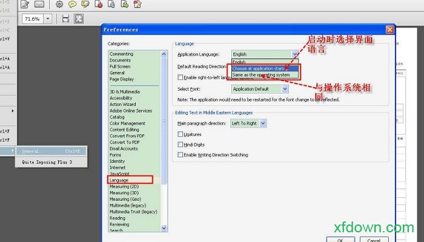Screen dimensions: 424x242
Task: Enable the Ligatures checkbox
Action: [181, 134]
